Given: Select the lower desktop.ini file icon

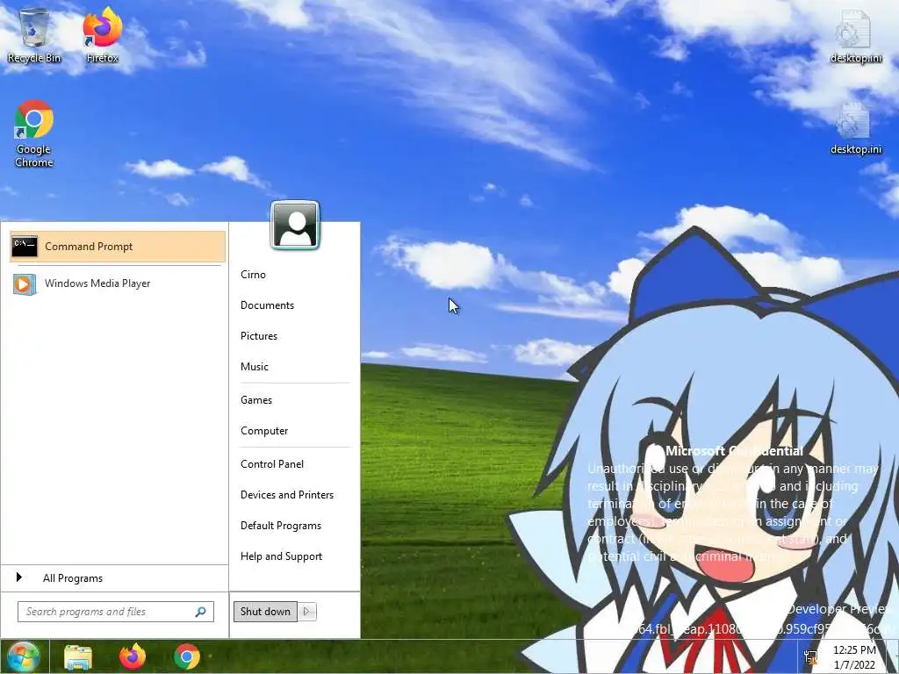Looking at the screenshot, I should (855, 127).
